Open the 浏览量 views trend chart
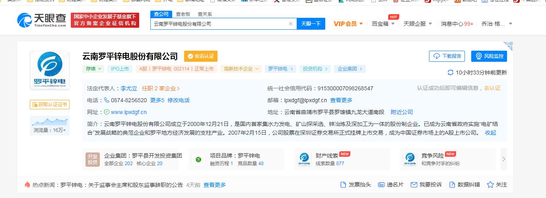The image size is (546, 198). click(50, 125)
